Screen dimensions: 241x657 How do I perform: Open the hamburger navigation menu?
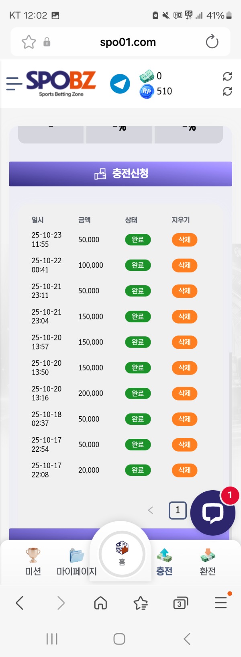click(14, 84)
